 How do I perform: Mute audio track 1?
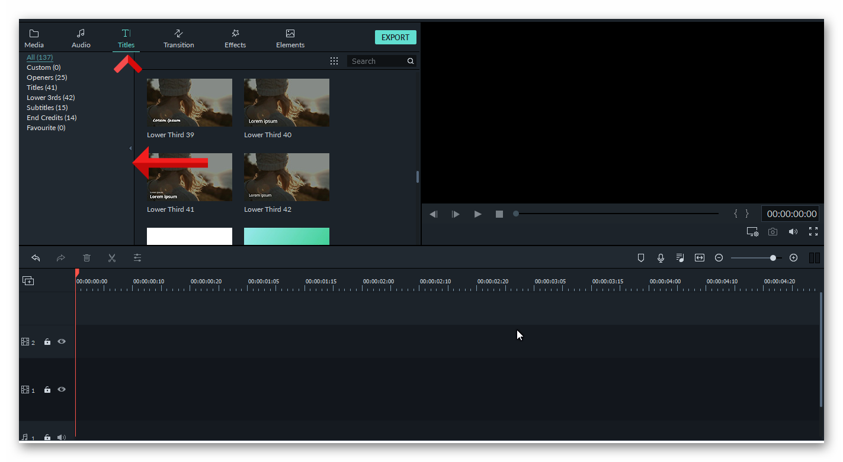pos(62,438)
